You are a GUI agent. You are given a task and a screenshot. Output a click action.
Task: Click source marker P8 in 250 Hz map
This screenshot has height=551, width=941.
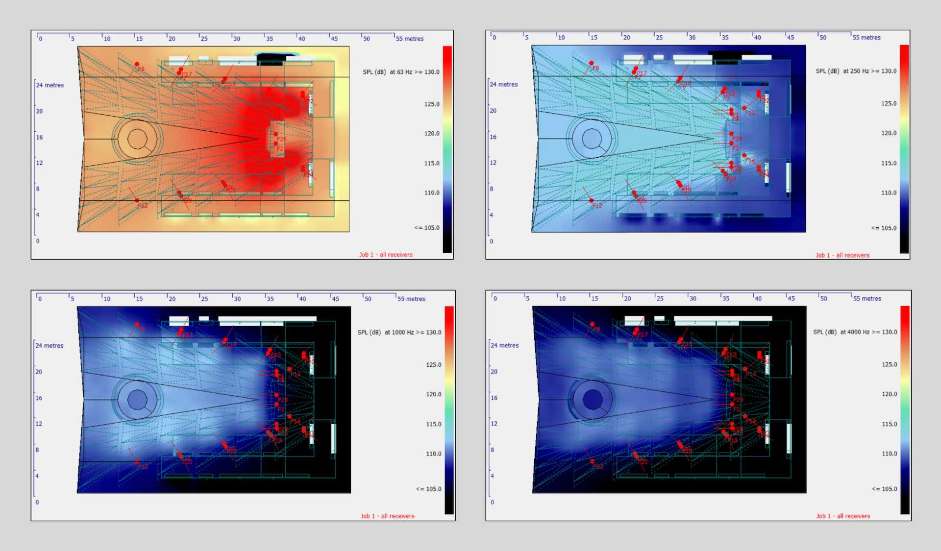click(x=592, y=63)
